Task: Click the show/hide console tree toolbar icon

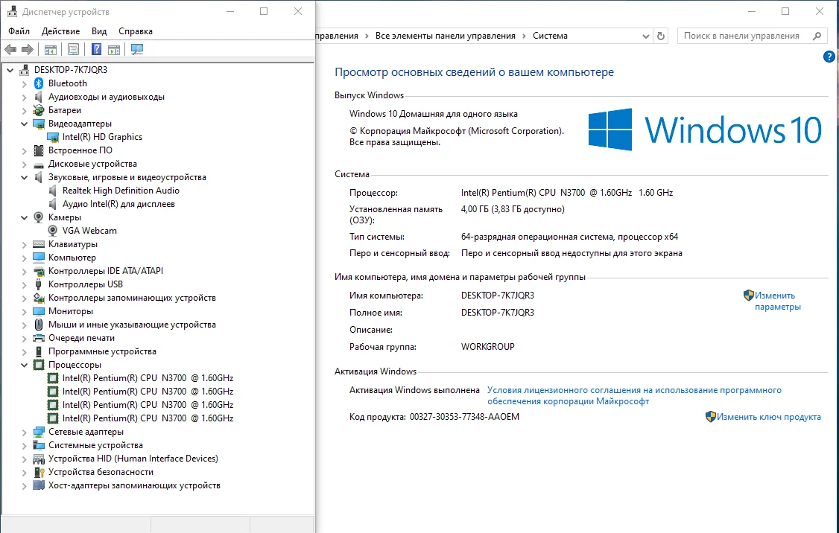Action: [51, 50]
